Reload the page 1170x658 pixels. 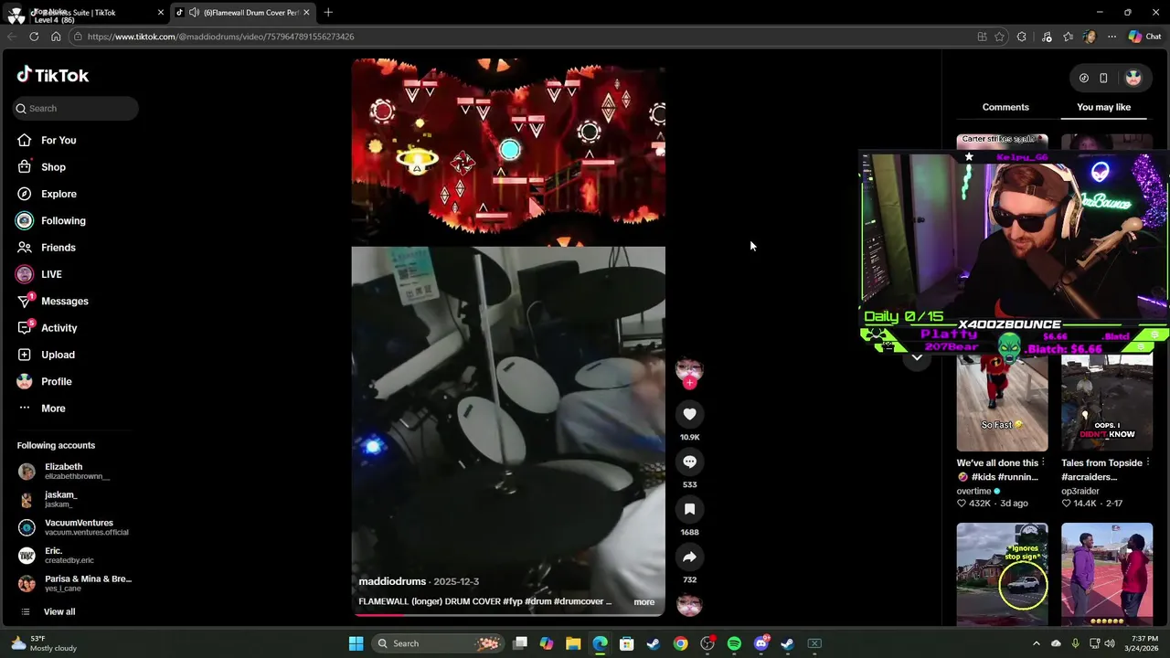(34, 37)
